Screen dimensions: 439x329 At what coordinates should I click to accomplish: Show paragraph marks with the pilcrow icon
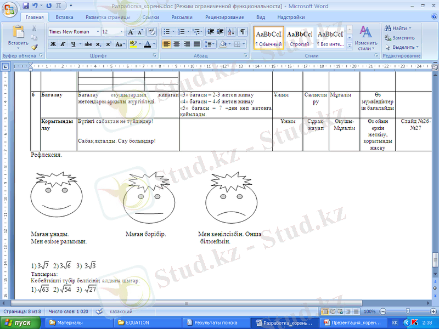click(x=243, y=32)
